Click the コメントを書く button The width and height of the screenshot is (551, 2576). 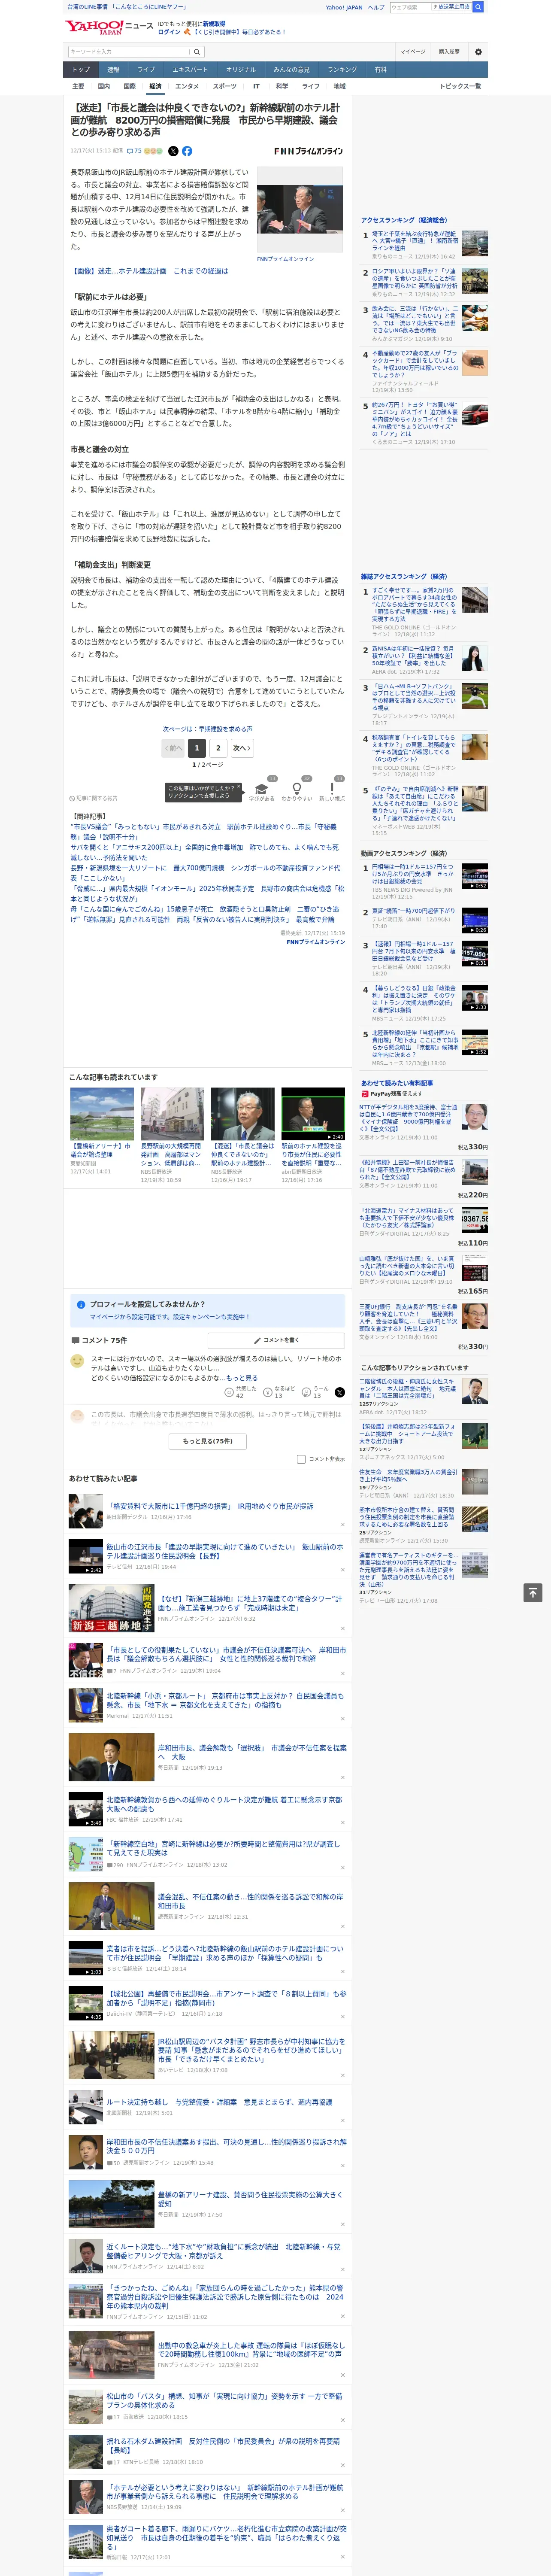tap(276, 1340)
